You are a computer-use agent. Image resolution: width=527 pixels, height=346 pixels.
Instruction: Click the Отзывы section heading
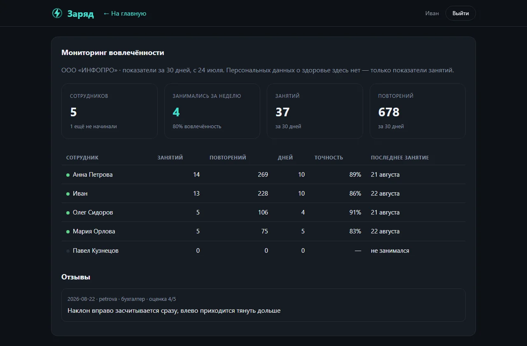(x=76, y=277)
